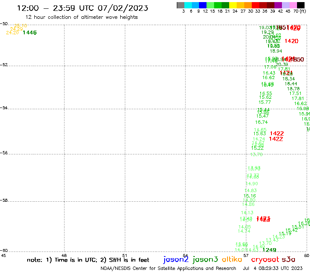Click the s3a satellite legend label
This screenshot has height=272, width=310.
point(288,259)
